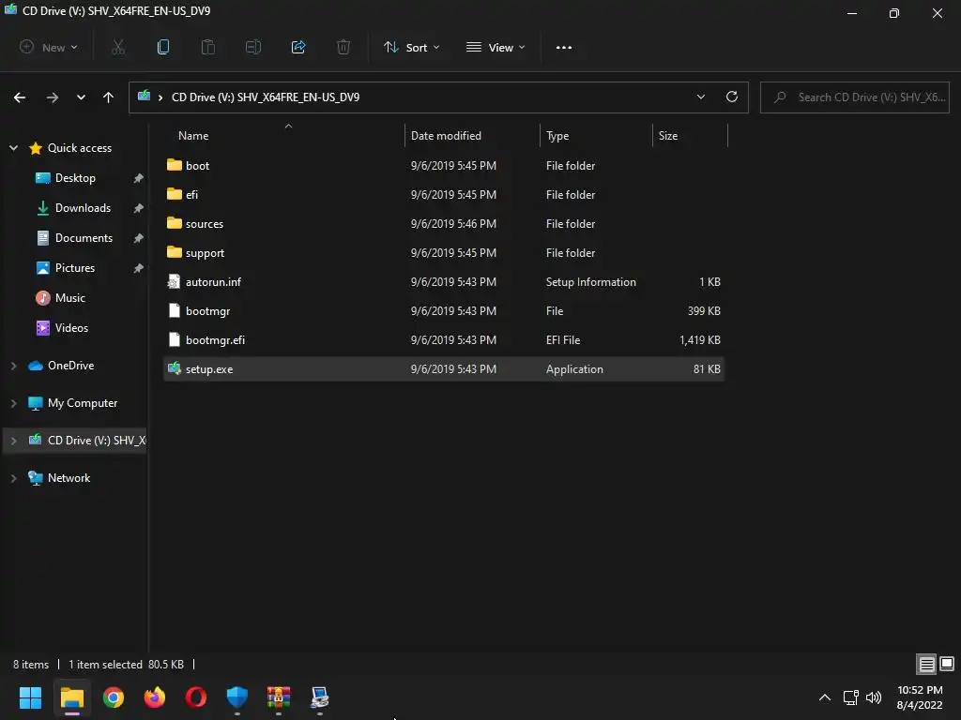This screenshot has height=720, width=961.
Task: Click the Share icon in toolbar
Action: pos(298,47)
